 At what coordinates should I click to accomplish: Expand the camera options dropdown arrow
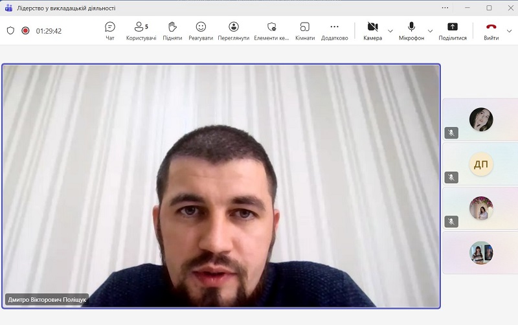coord(390,30)
